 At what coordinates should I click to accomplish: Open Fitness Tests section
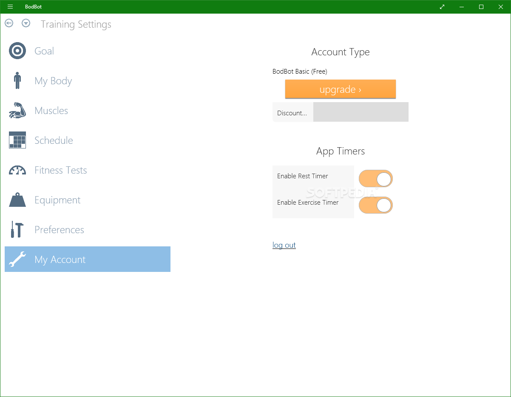point(88,170)
